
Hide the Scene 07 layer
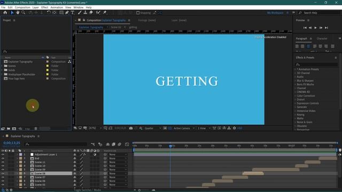tap(3, 177)
